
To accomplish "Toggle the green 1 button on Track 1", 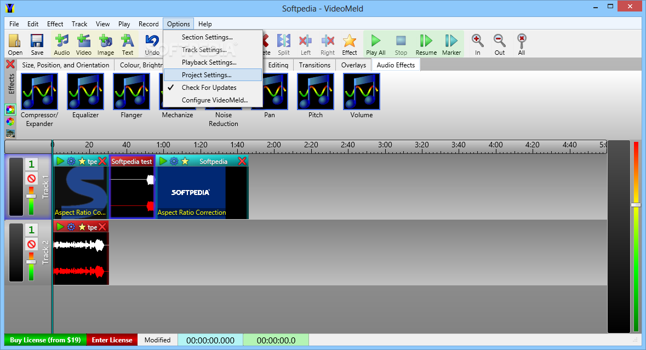I will (31, 164).
